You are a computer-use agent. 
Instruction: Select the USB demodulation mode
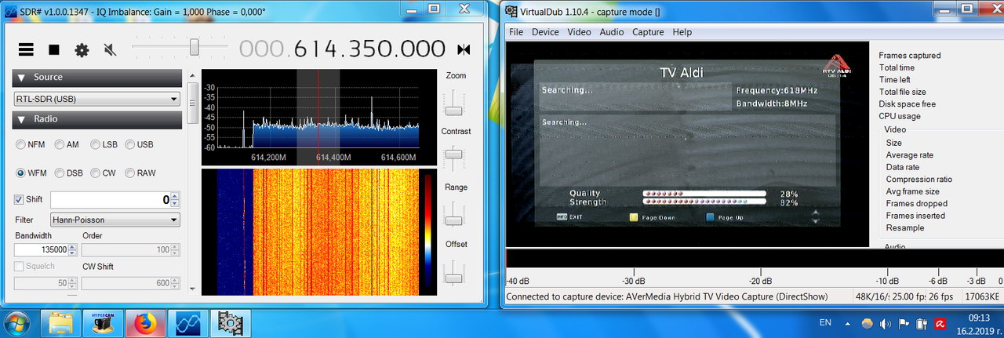[x=140, y=144]
